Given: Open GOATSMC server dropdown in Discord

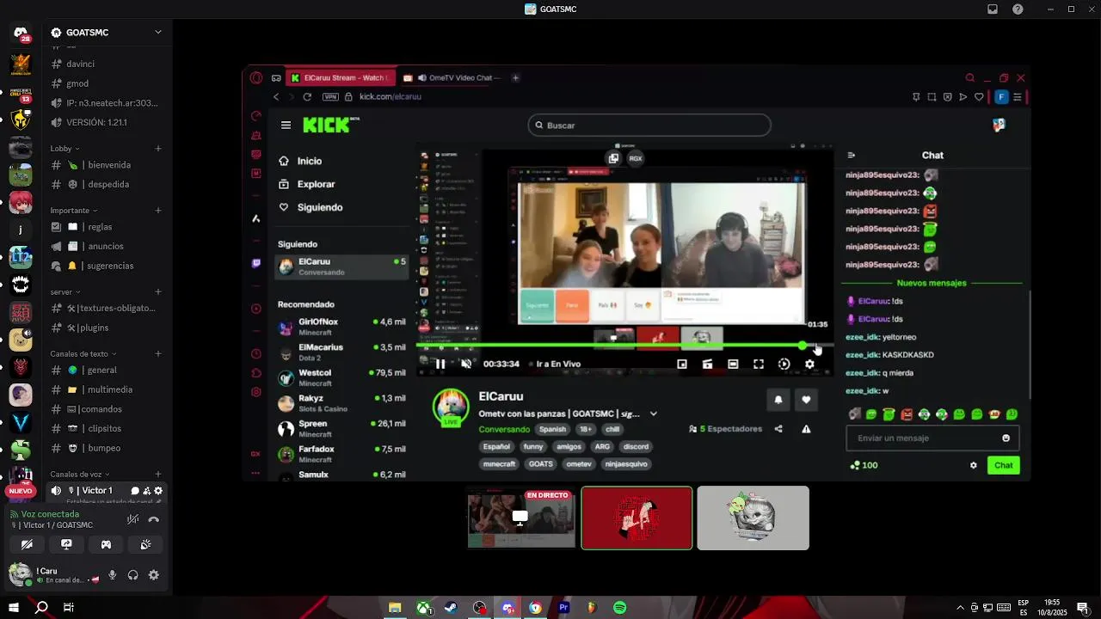Looking at the screenshot, I should tap(157, 33).
